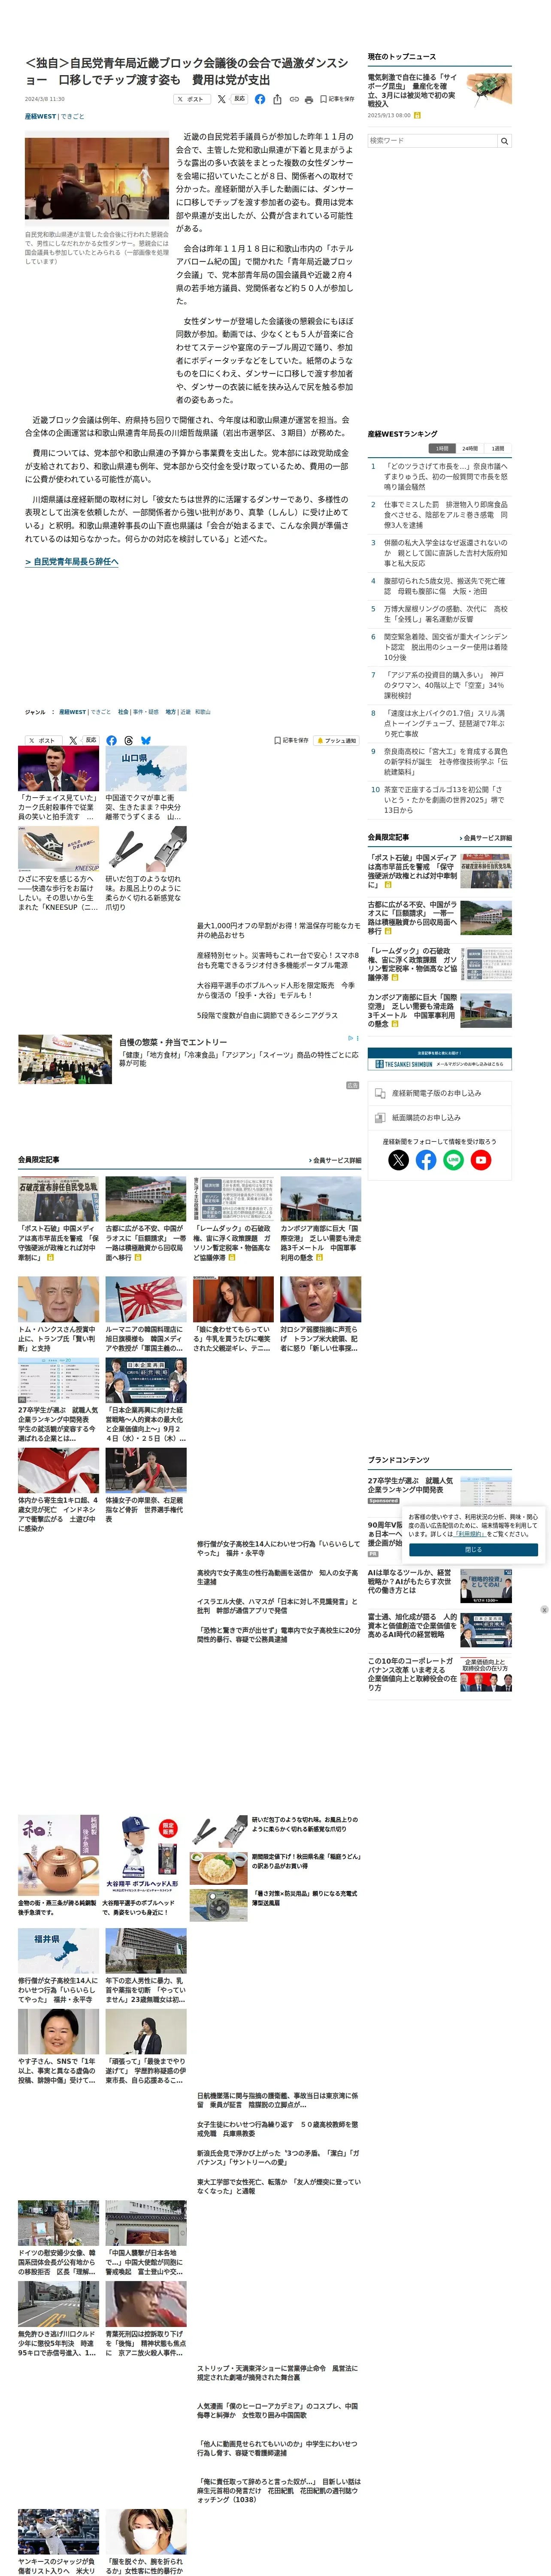551x2576 pixels.
Task: Click 記事を保存 bookmark next to the printer icon
Action: [x=337, y=99]
